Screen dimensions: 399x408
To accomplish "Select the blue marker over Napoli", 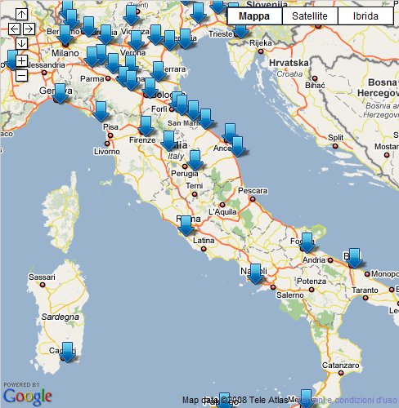I will [255, 274].
